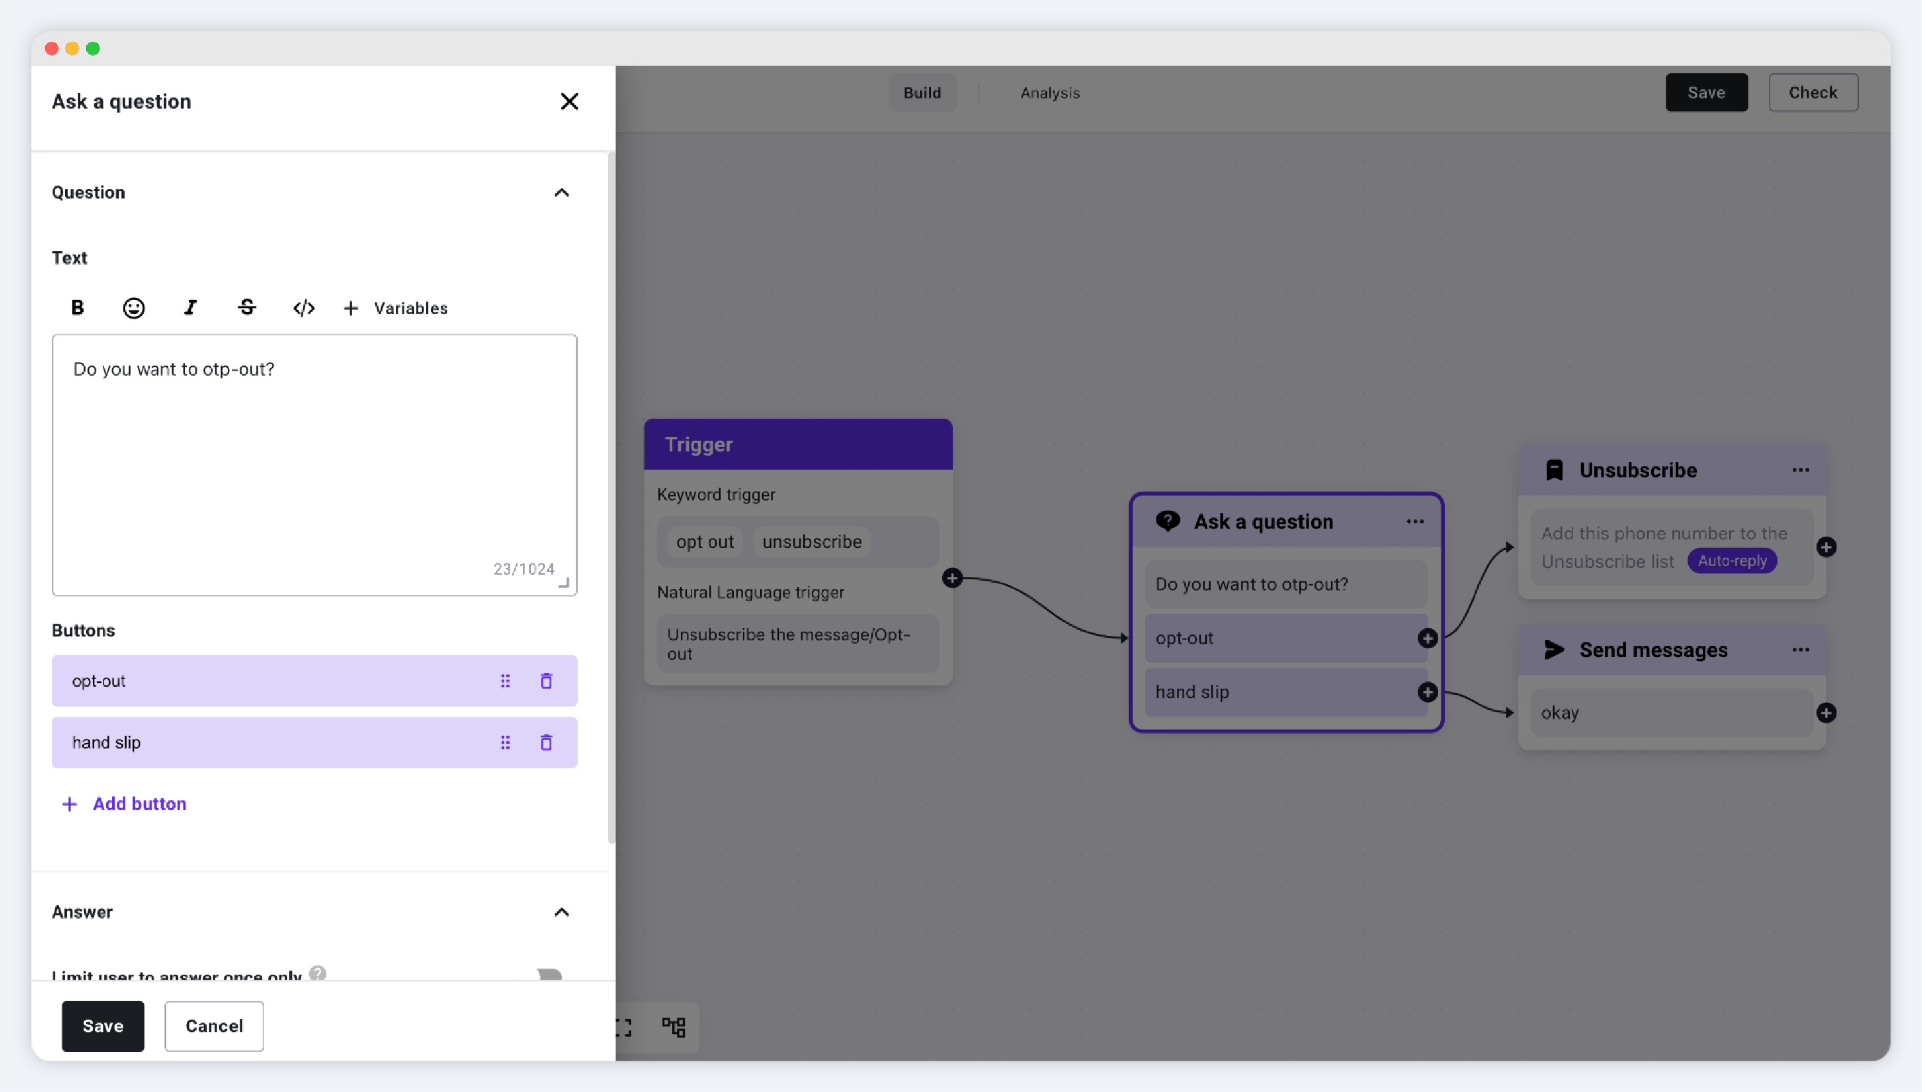Collapse the Answer section

[x=561, y=912]
